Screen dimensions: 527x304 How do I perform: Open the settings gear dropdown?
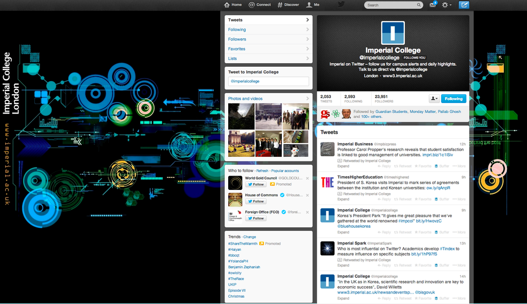pos(446,5)
